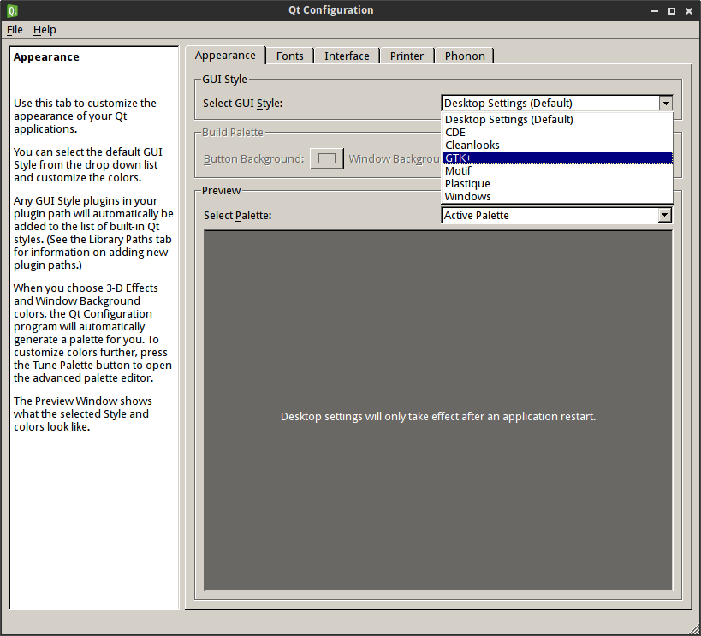Select the Appearance tab

pyautogui.click(x=225, y=56)
